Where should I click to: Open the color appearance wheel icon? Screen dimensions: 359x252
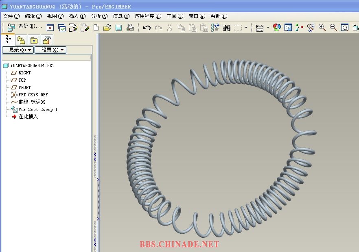(x=277, y=28)
